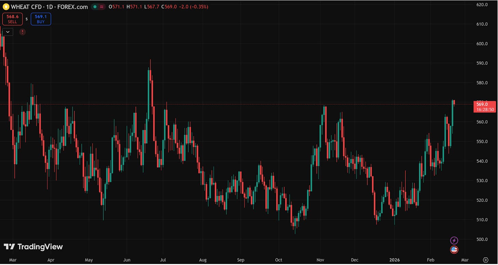
Task: Click the 610.0 price axis label
Action: (x=482, y=24)
